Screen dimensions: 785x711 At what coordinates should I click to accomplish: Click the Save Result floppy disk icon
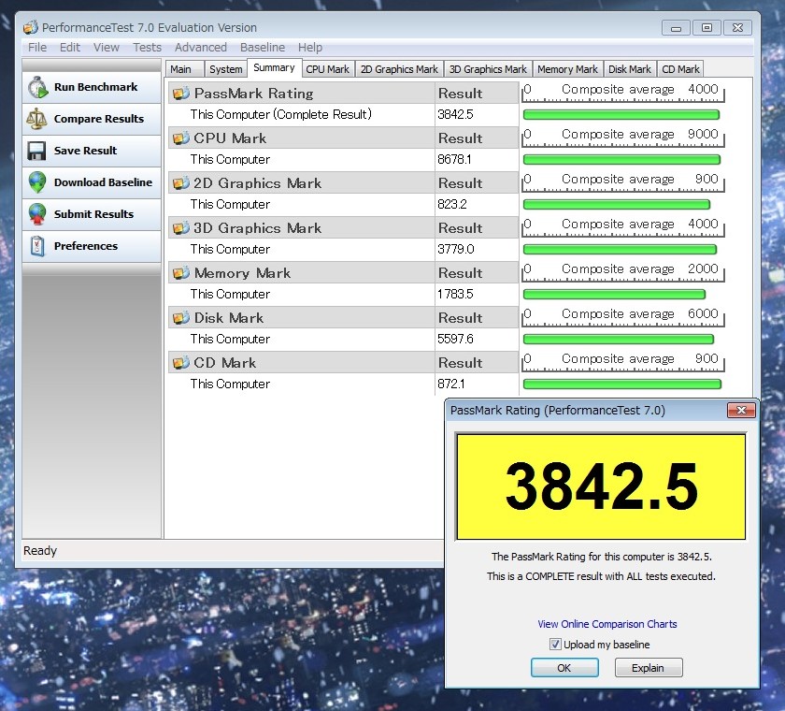(x=36, y=151)
